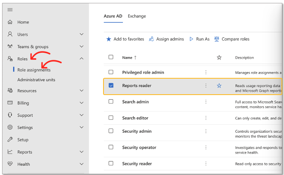Expand the Users section chevron
This screenshot has width=284, height=175.
82,34
